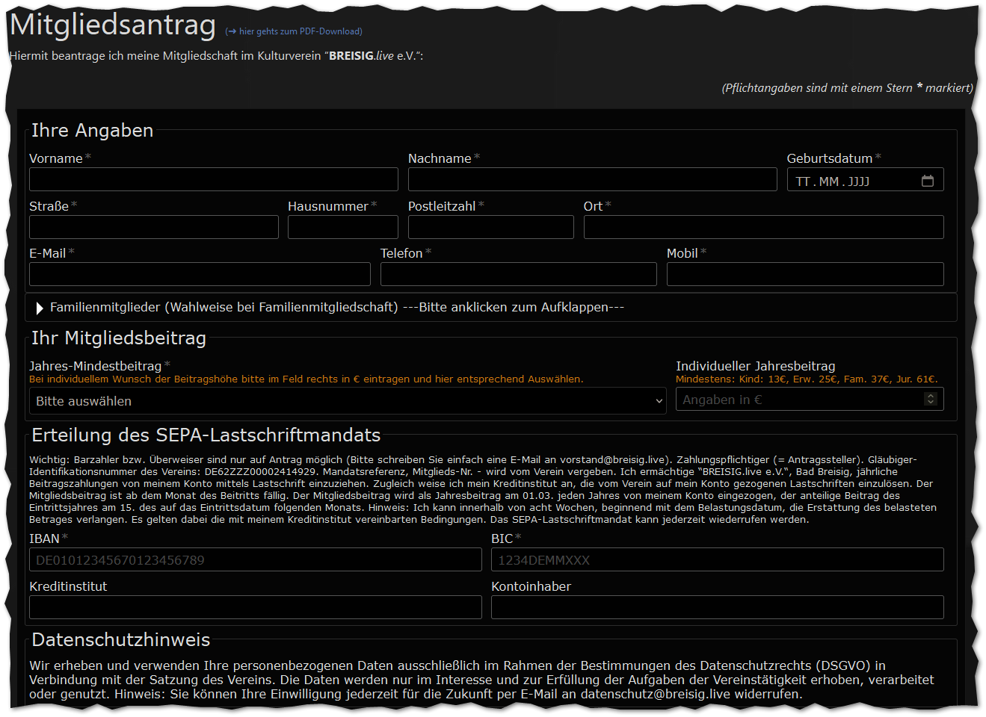Viewport: 986px width, 717px height.
Task: Focus the Ort input field
Action: point(763,227)
